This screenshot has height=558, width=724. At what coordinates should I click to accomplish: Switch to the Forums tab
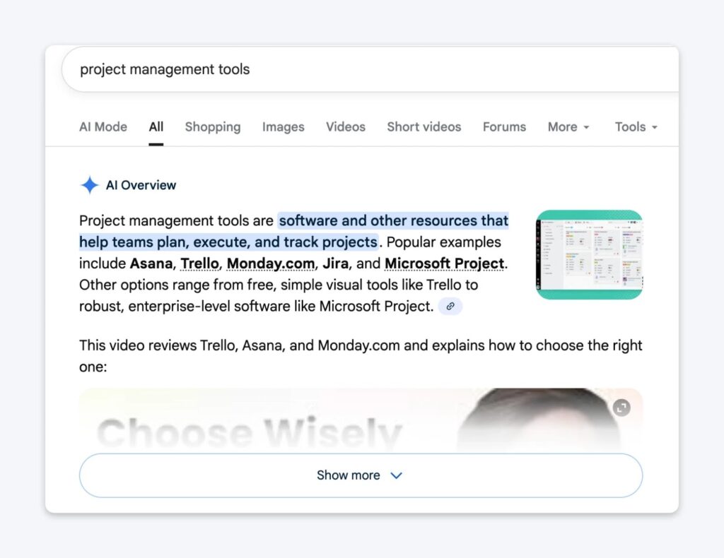pyautogui.click(x=504, y=127)
